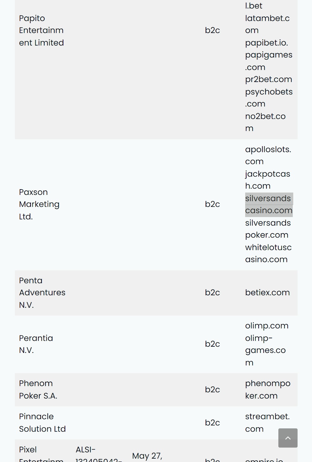Click the whitelotuscasino.com domain text
Screen dimensions: 312x462
(x=268, y=253)
